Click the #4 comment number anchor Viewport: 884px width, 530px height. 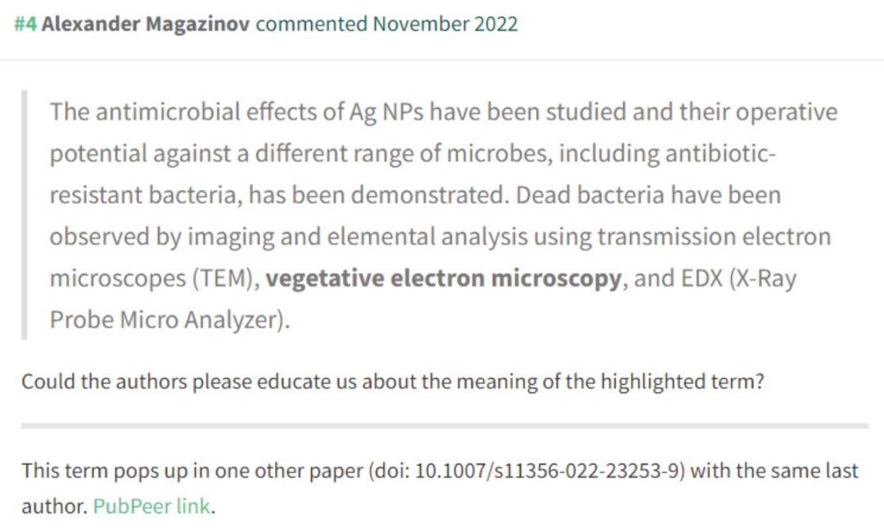tap(25, 25)
